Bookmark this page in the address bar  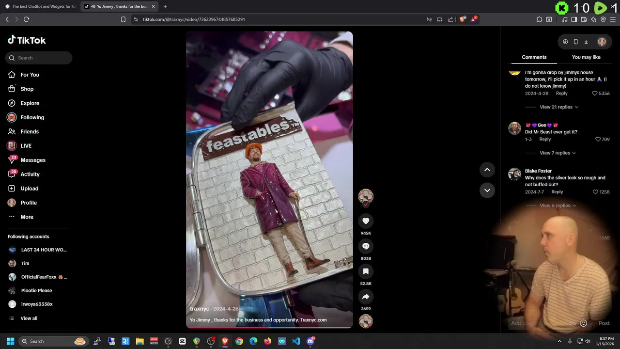coord(123,19)
